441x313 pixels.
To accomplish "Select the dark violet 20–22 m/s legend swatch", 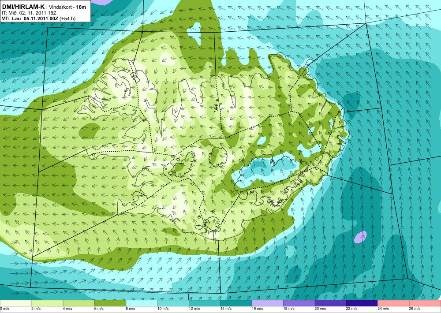I will click(x=331, y=303).
